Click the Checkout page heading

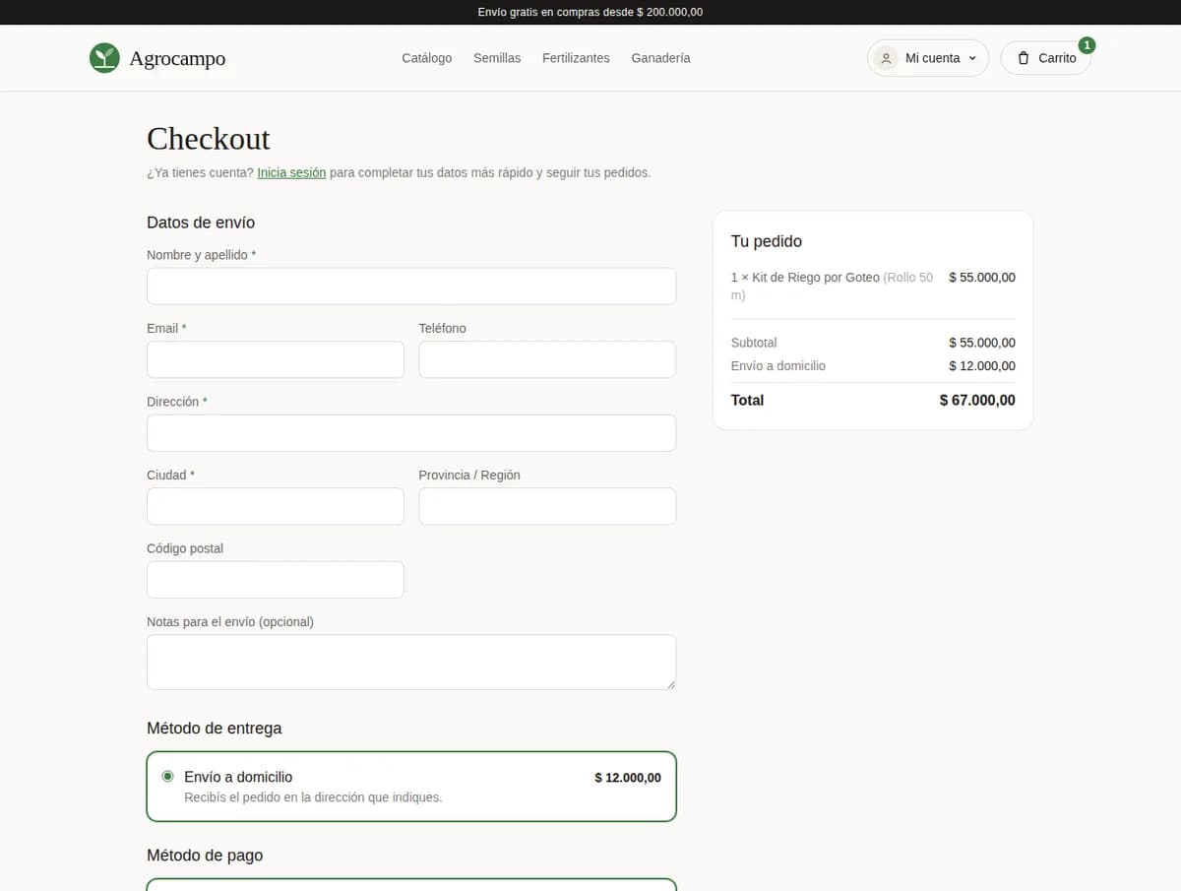tap(209, 139)
